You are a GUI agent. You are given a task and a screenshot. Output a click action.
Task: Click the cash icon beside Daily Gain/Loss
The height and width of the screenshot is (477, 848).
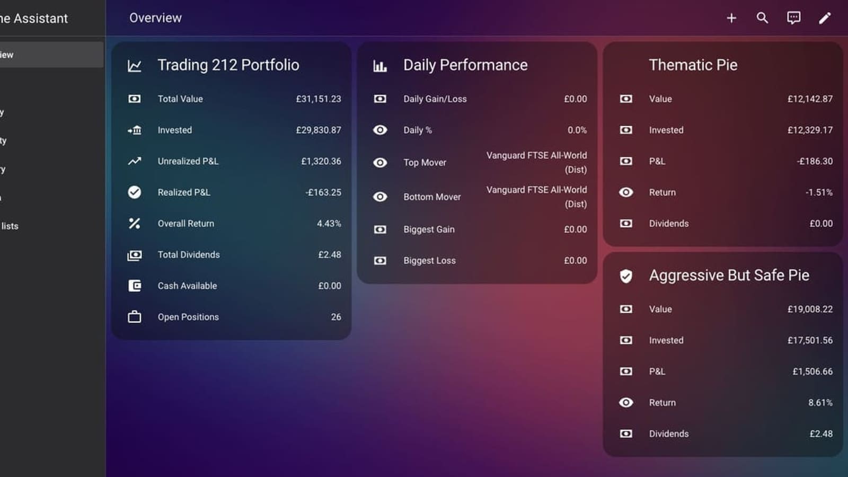point(380,99)
